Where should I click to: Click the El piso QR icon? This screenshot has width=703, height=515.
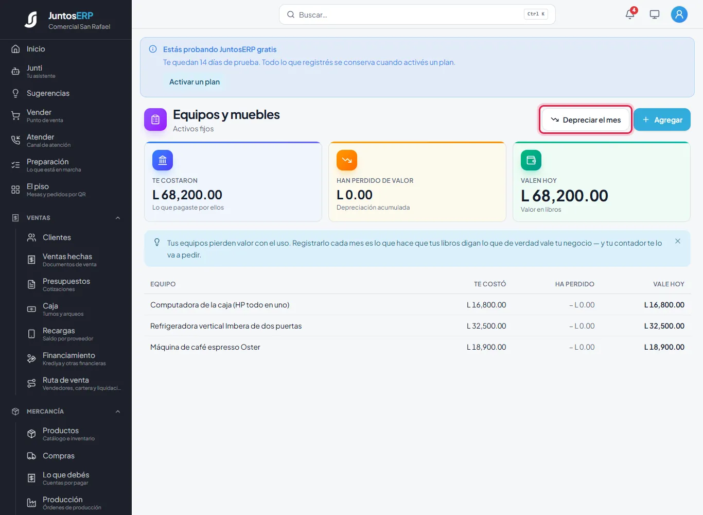click(x=15, y=190)
